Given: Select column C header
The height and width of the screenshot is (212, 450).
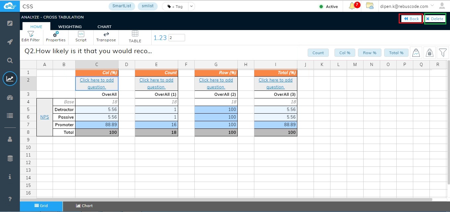Looking at the screenshot, I should (x=97, y=65).
